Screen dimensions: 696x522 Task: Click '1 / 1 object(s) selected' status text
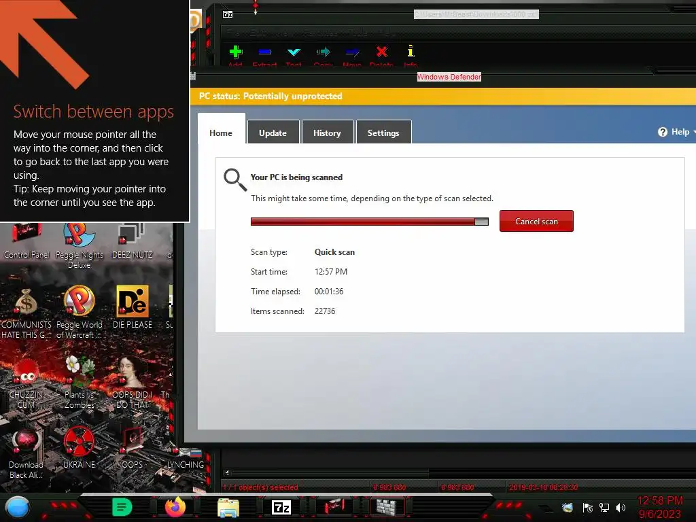[x=260, y=487]
